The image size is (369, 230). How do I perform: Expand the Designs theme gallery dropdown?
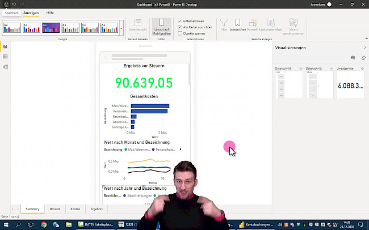(x=121, y=29)
